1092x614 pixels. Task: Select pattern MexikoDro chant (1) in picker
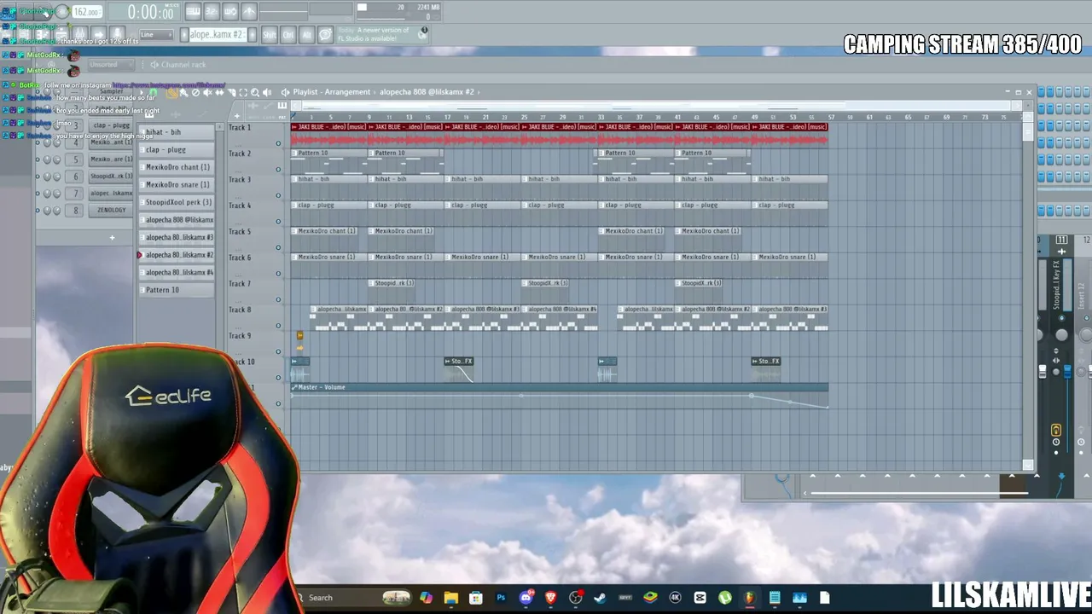(177, 167)
